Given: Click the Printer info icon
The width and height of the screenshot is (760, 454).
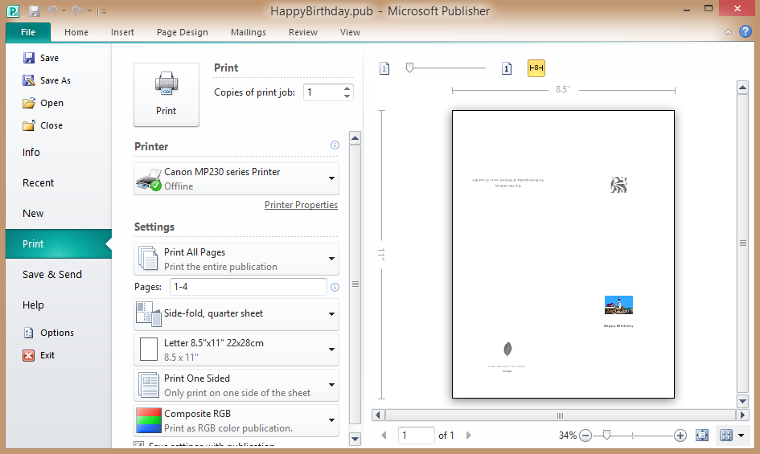Looking at the screenshot, I should pyautogui.click(x=335, y=145).
